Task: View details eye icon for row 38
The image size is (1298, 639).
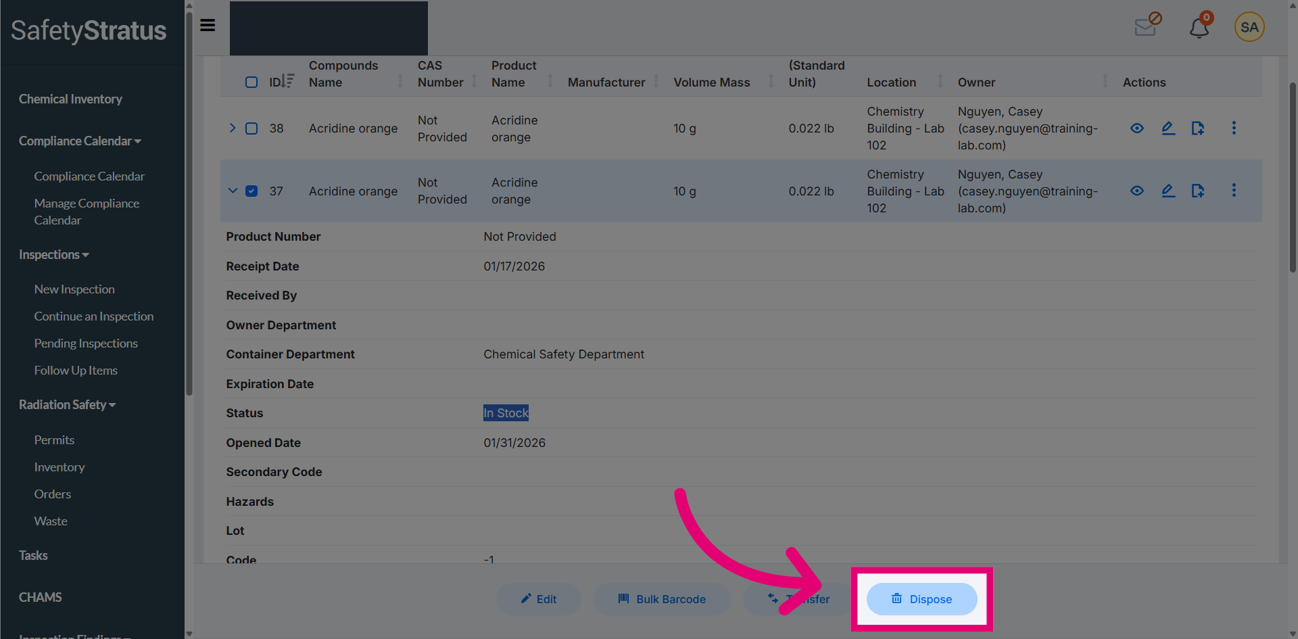Action: click(x=1137, y=128)
